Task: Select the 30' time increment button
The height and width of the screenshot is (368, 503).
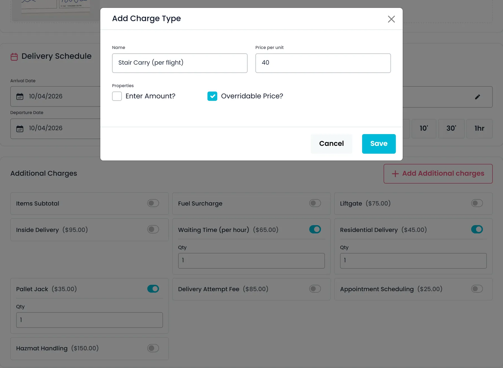Action: [451, 129]
